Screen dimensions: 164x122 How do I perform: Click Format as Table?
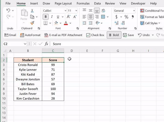(x=152, y=17)
